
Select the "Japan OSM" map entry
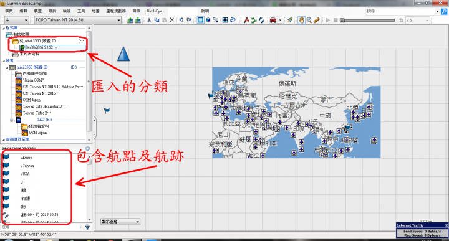click(x=33, y=80)
